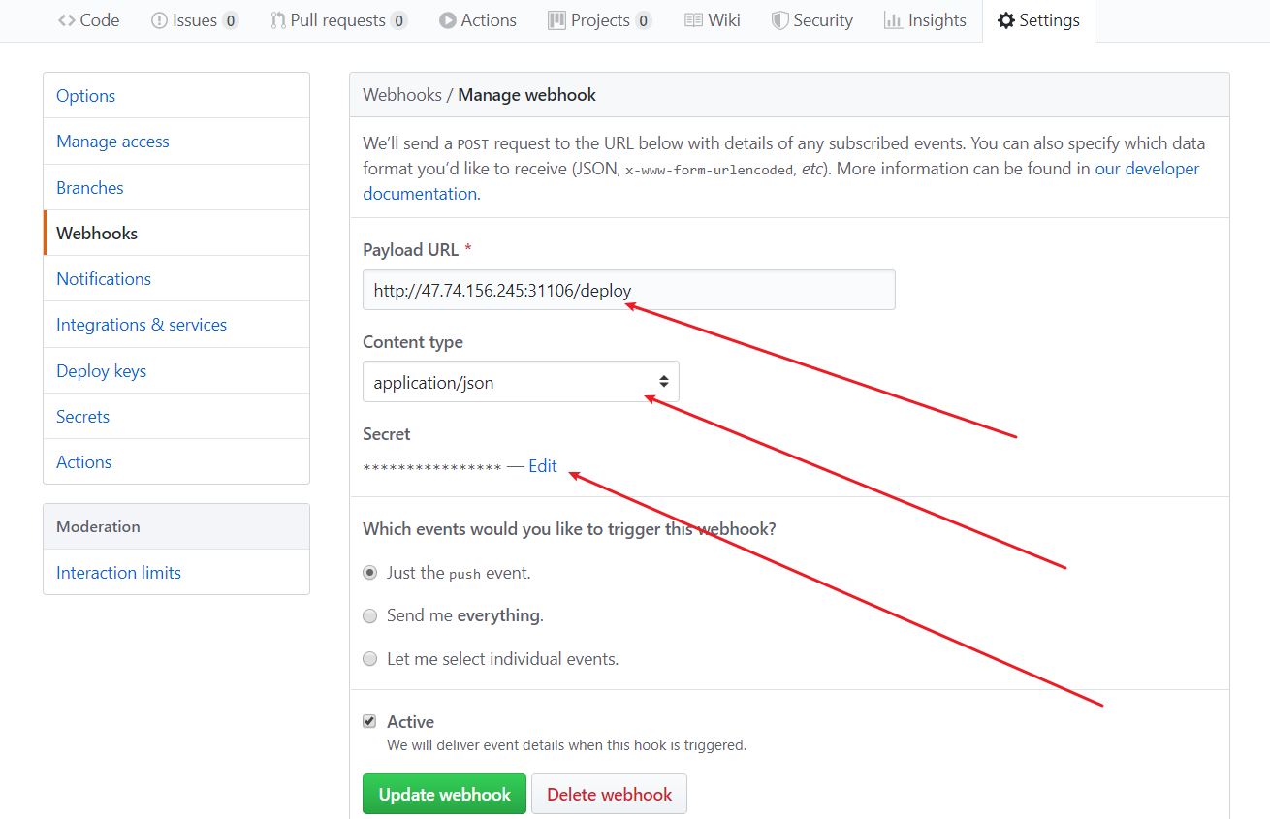Click the Update webhook button

tap(444, 793)
